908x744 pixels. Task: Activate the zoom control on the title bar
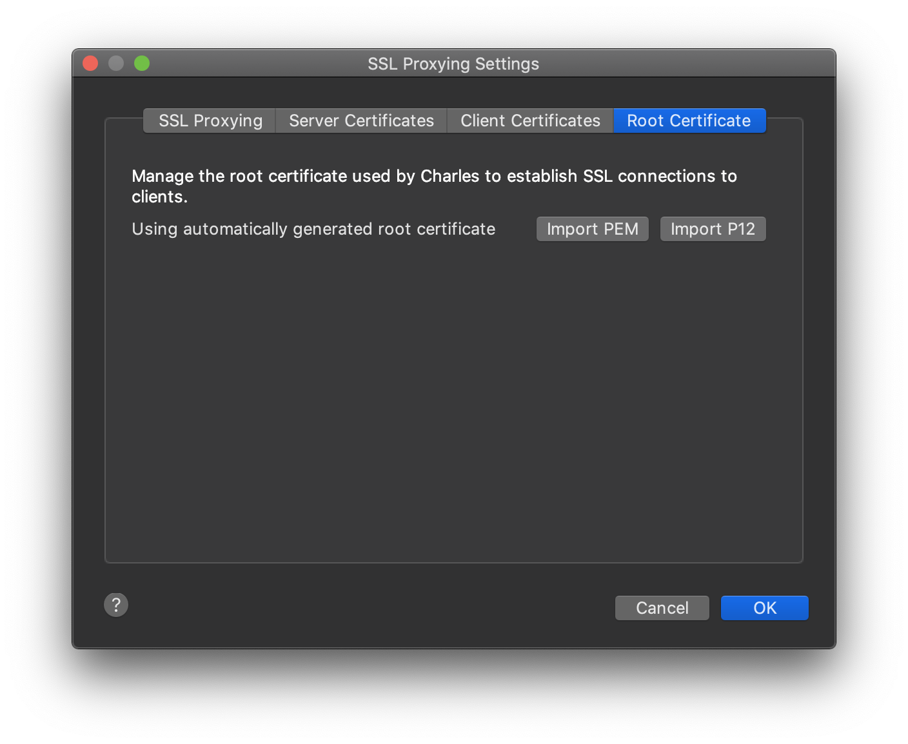(x=142, y=63)
